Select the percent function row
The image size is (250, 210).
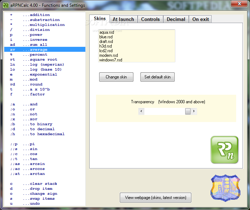[x=45, y=55]
